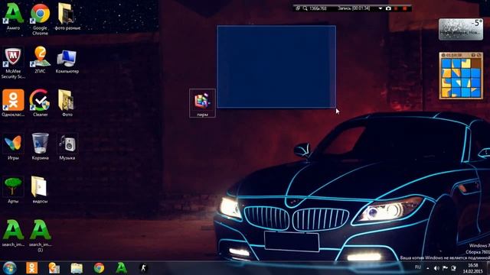
Task: Open Одноклассники from the taskbar
Action: pyautogui.click(x=32, y=268)
